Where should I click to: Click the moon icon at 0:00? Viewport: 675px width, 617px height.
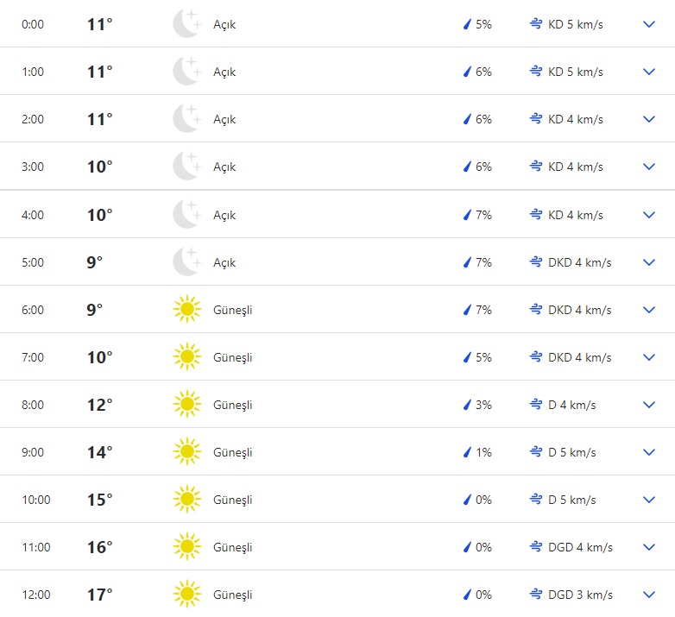tap(186, 24)
